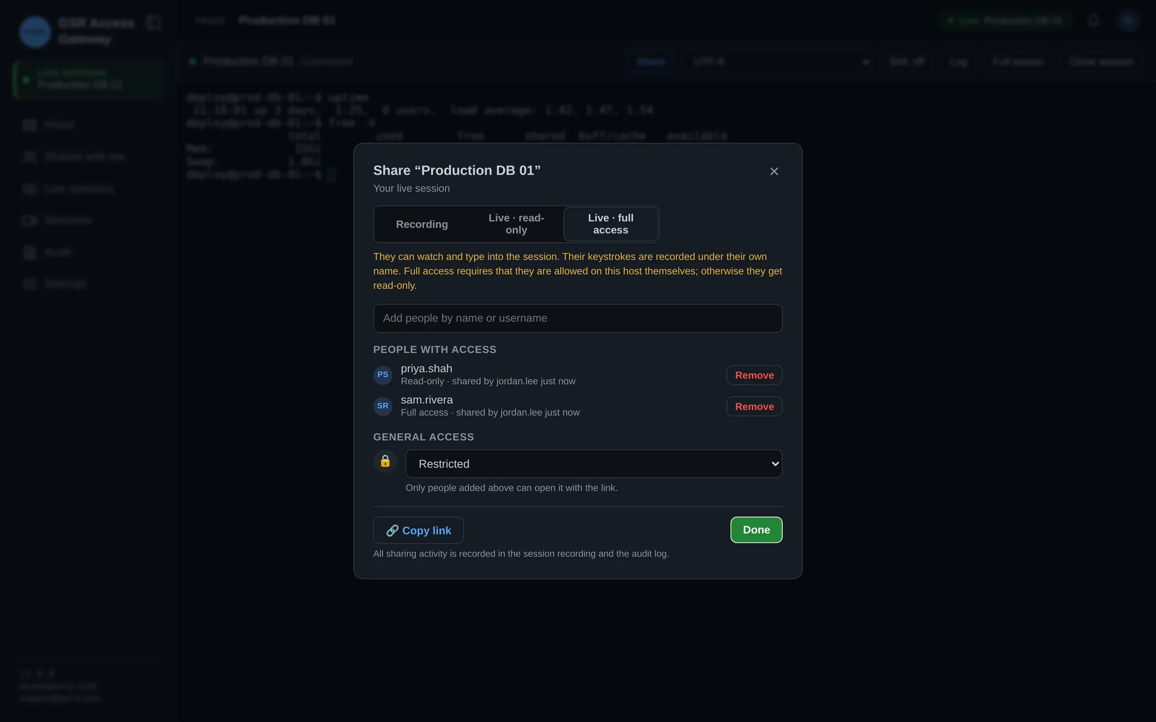Image resolution: width=1156 pixels, height=722 pixels.
Task: Remove priya.shah from people with access
Action: pyautogui.click(x=754, y=375)
